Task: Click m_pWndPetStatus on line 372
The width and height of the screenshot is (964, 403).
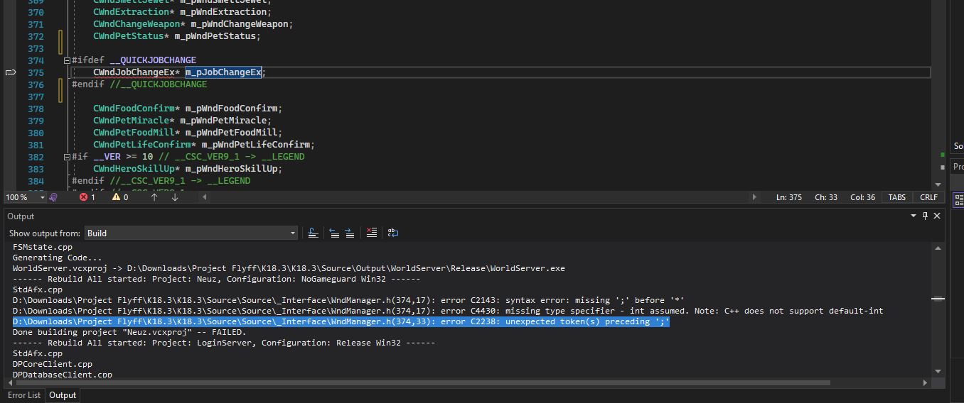Action: click(x=215, y=36)
